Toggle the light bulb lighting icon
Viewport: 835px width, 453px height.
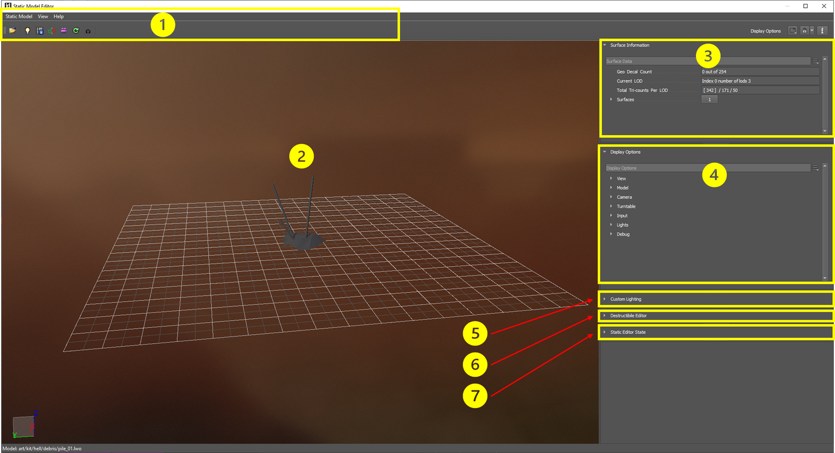27,31
